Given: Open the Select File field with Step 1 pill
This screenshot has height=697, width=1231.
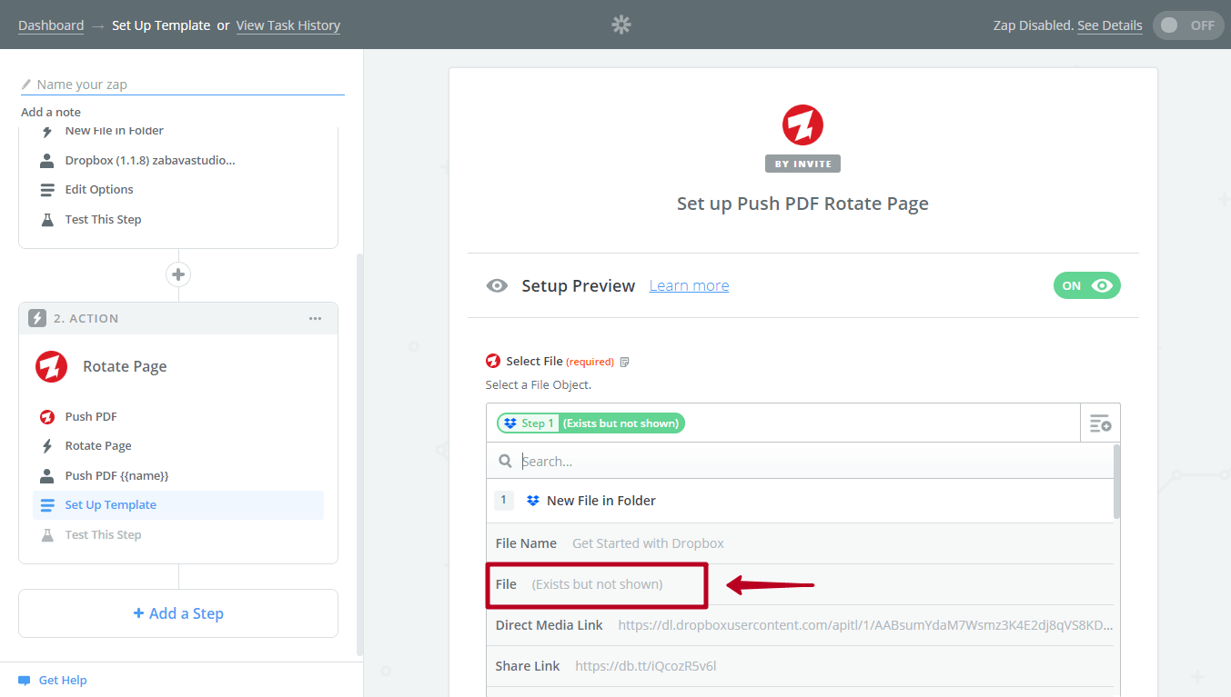Looking at the screenshot, I should click(782, 423).
